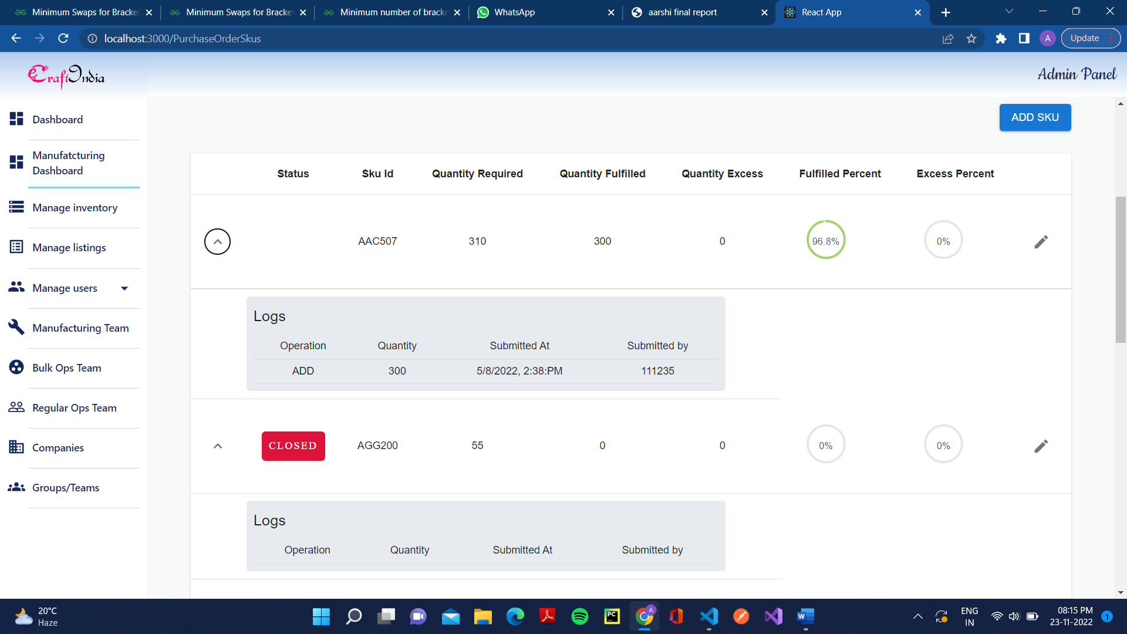This screenshot has height=634, width=1127.
Task: Click the Groups/Teams icon in sidebar
Action: 16,487
